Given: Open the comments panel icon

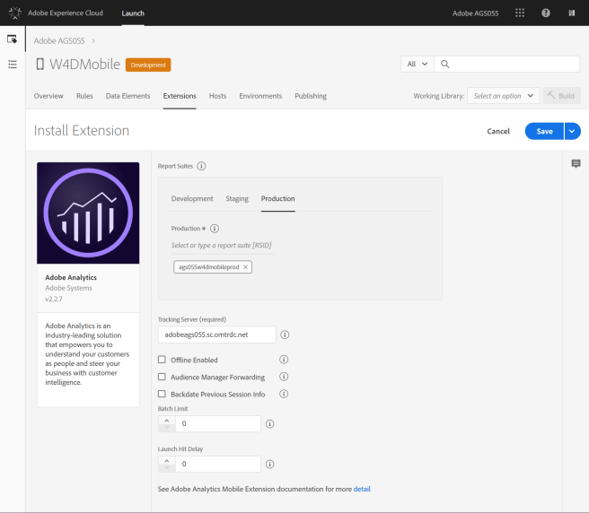Looking at the screenshot, I should click(576, 163).
